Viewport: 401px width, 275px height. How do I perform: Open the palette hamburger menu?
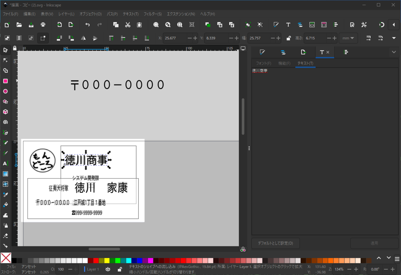[x=397, y=258]
